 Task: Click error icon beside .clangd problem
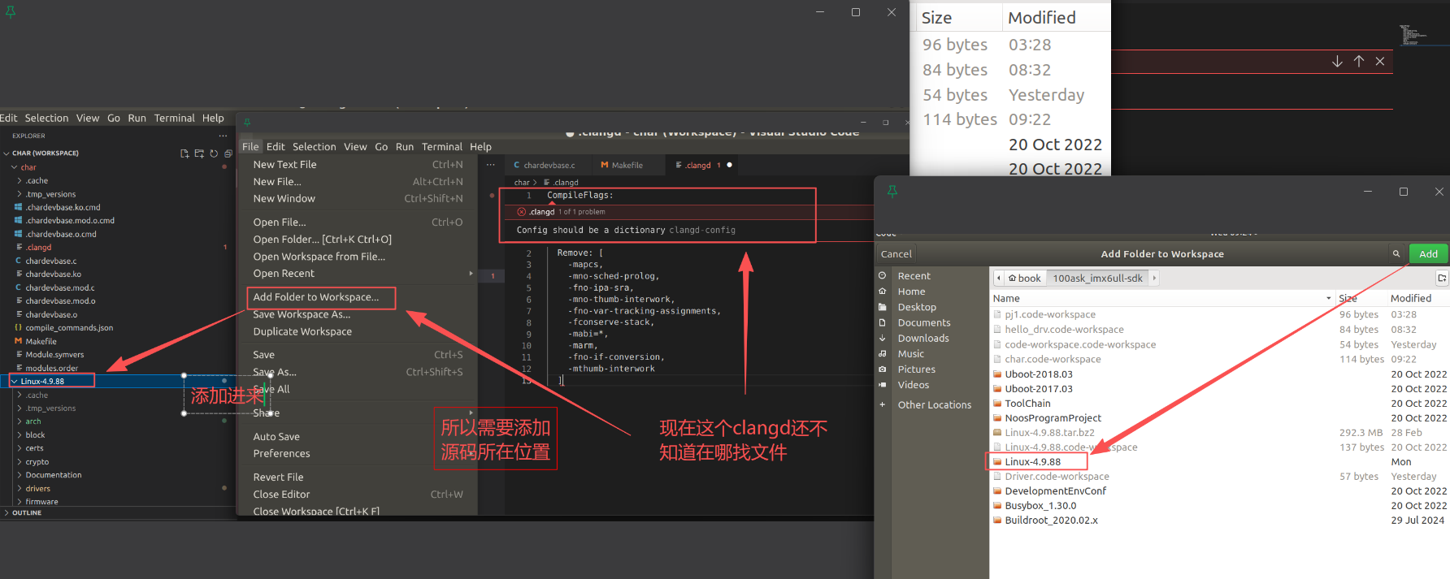pyautogui.click(x=521, y=212)
